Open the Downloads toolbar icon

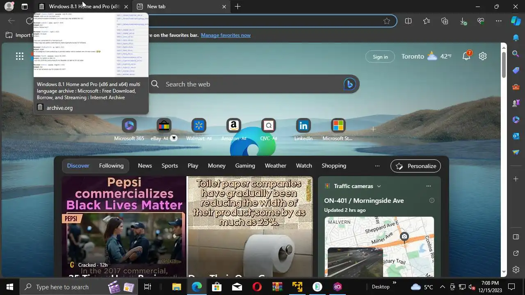click(463, 21)
